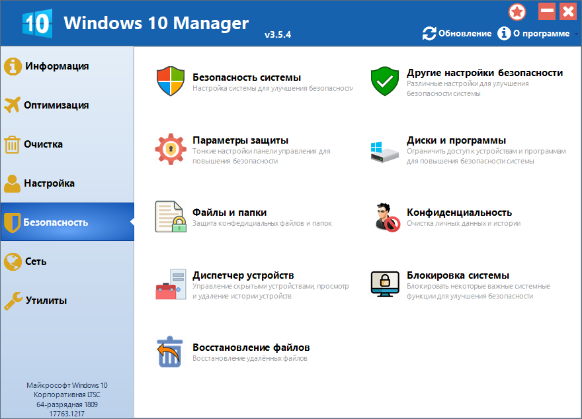Switch to the Очистка tab
The image size is (582, 419).
43,144
